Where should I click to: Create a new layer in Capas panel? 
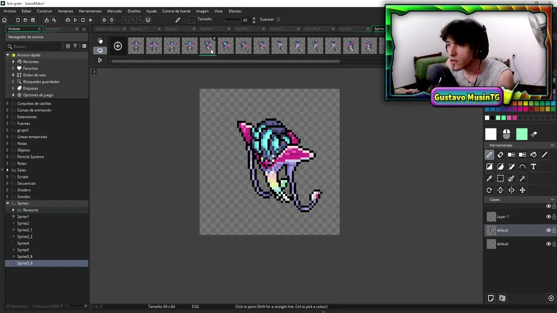(x=491, y=298)
